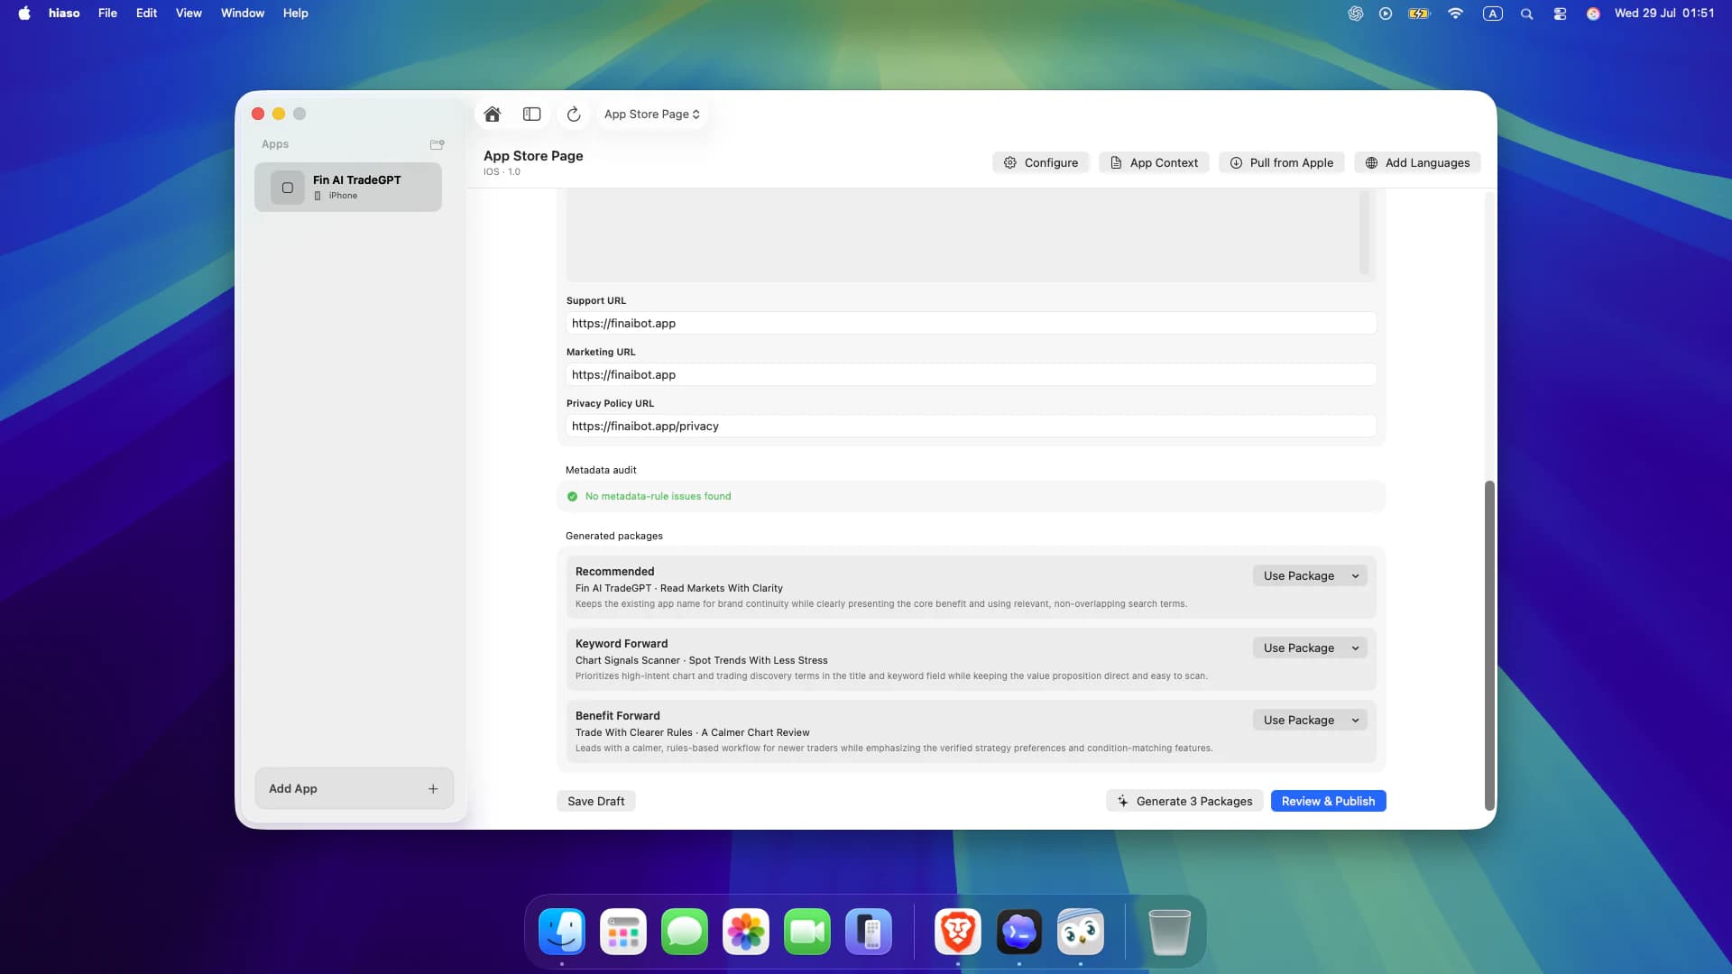1732x974 pixels.
Task: Expand Benefit Forward Use Package chevron
Action: pos(1355,720)
